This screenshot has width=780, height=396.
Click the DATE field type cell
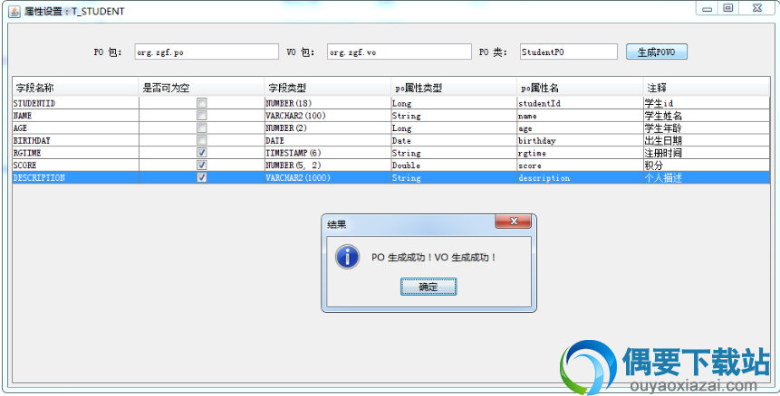pos(328,140)
